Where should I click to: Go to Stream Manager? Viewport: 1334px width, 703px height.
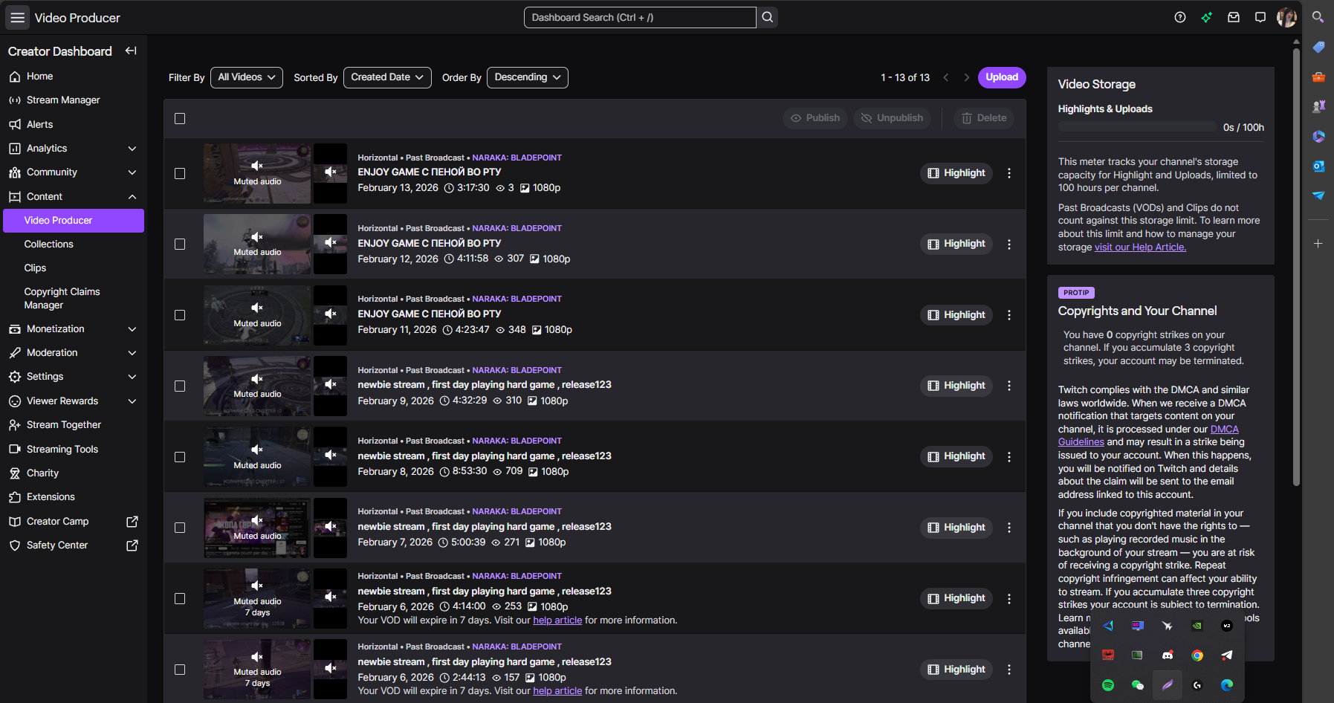coord(63,100)
